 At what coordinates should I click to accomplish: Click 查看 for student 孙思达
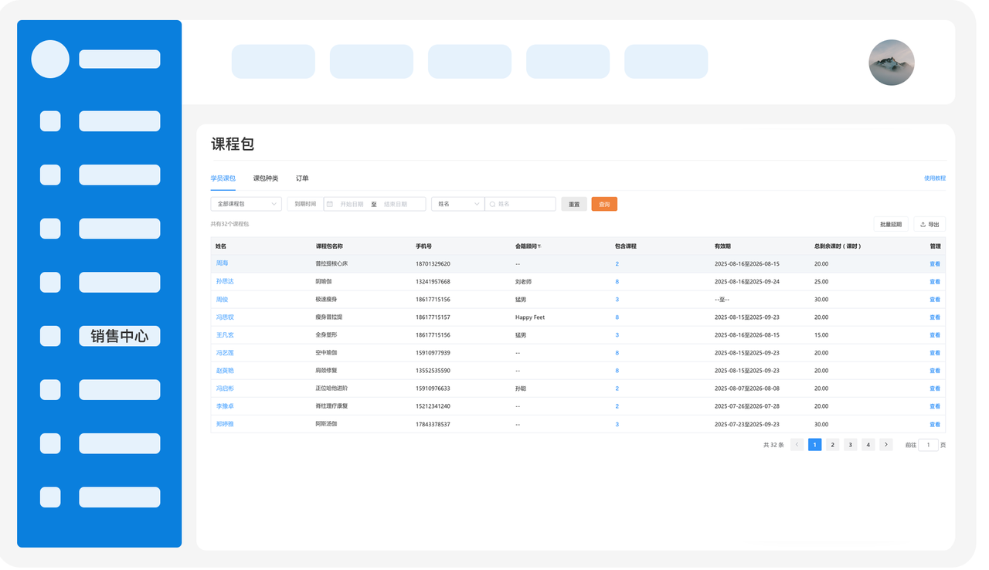pos(934,282)
